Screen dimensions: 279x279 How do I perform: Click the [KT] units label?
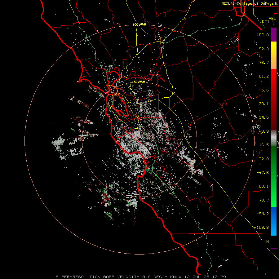[265, 21]
